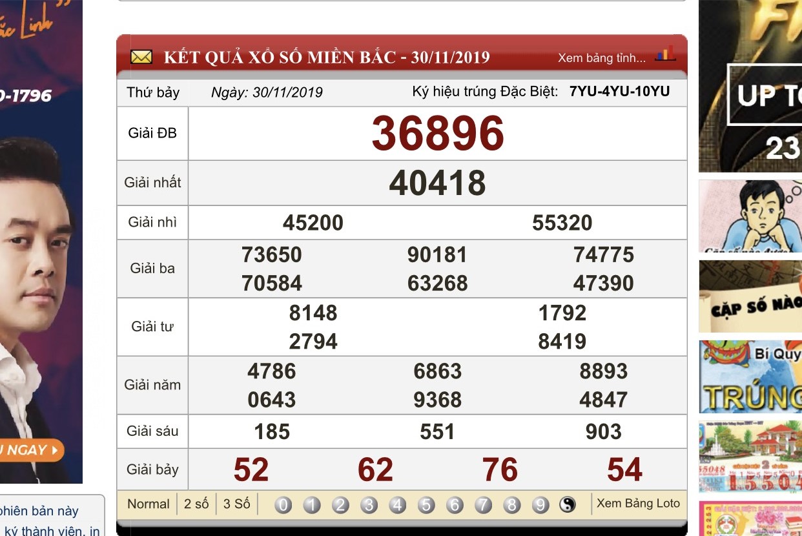Viewport: 802px width, 536px height.
Task: Open the 'Kết quả xổ số Miền Bắc' title
Action: 326,57
